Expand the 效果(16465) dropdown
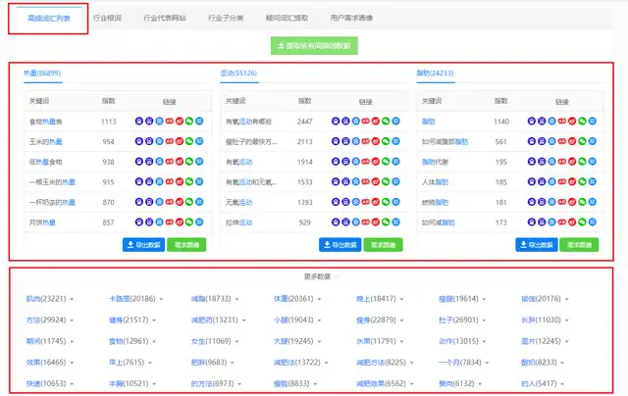Screen dimensions: 628x396 pyautogui.click(x=72, y=363)
